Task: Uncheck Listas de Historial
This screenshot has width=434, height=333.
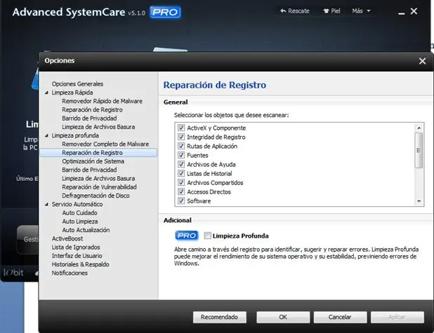Action: coord(181,173)
